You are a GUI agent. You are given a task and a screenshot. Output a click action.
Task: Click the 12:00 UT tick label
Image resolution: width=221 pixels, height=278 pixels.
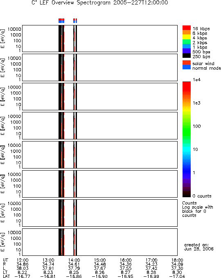[22, 260]
